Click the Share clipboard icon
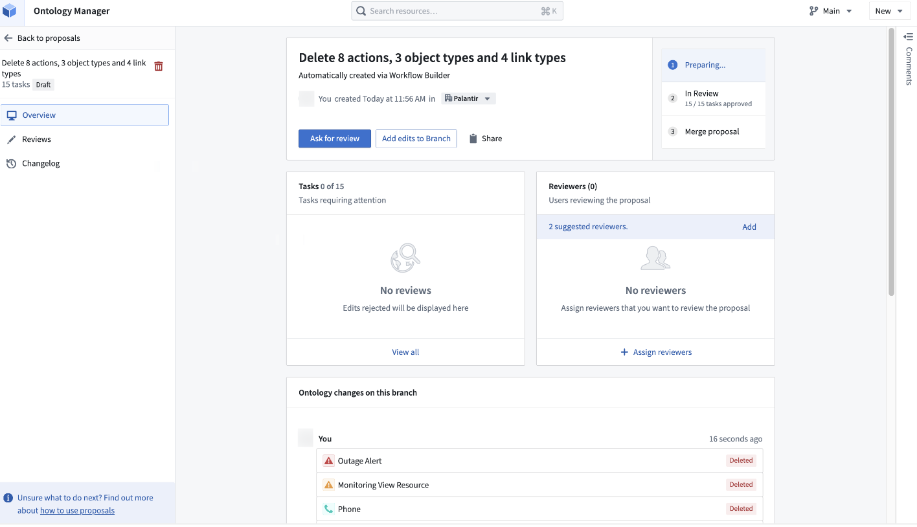The height and width of the screenshot is (527, 917). 473,139
